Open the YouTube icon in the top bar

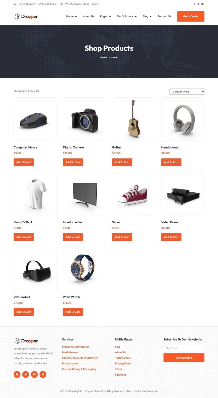pos(202,4)
